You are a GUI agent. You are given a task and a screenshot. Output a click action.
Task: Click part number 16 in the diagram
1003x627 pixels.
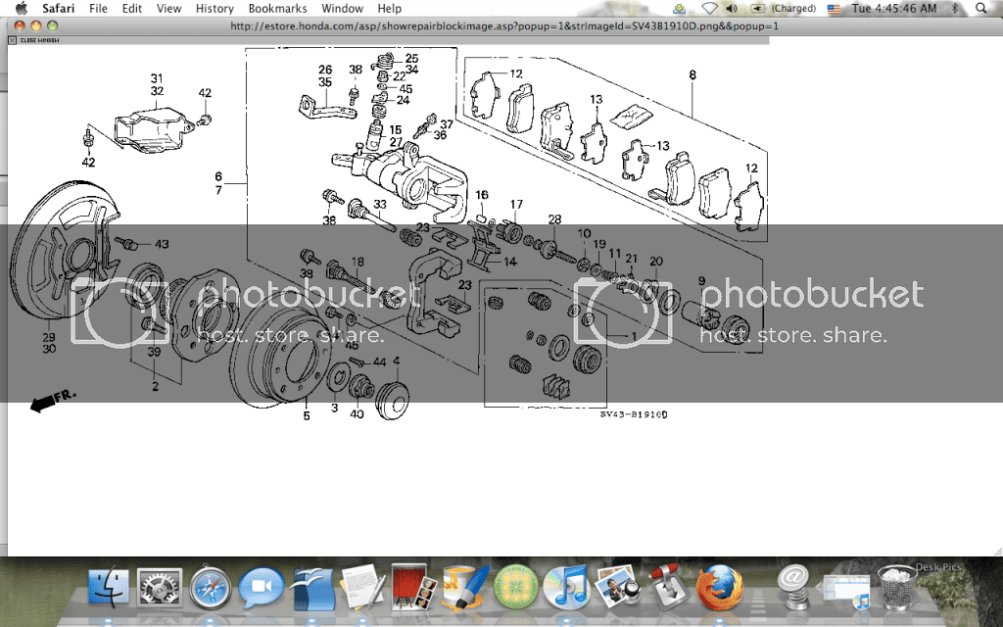tap(482, 195)
